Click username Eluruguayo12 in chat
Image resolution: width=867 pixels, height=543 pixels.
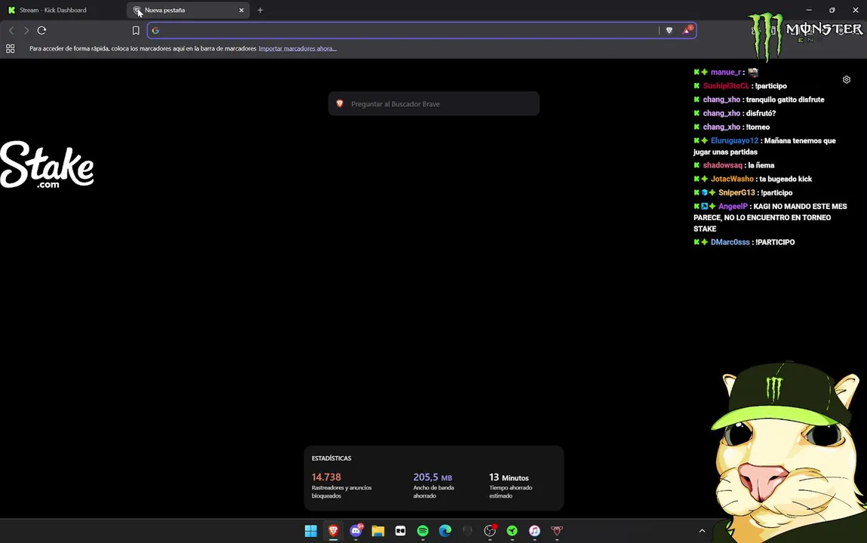734,141
